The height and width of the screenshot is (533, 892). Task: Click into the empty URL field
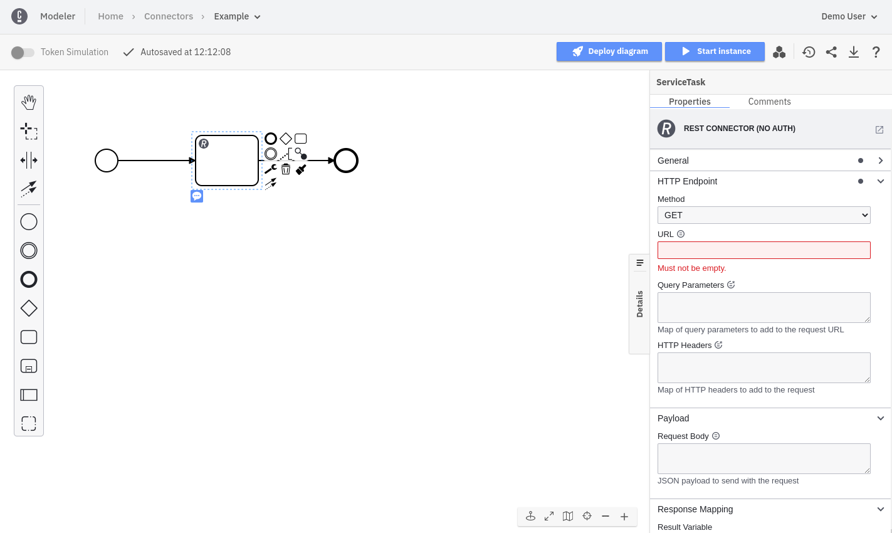[763, 250]
